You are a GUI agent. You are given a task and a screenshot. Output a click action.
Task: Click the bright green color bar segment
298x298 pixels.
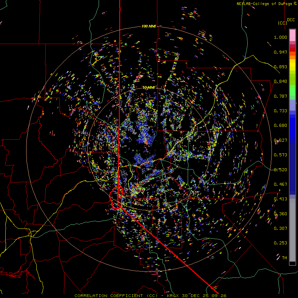pyautogui.click(x=292, y=90)
